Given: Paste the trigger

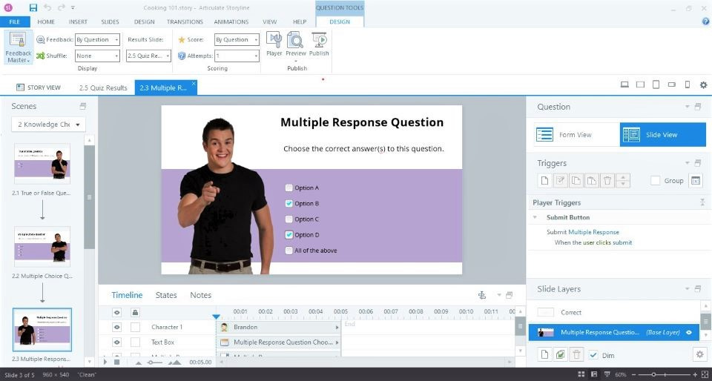Looking at the screenshot, I should (591, 181).
